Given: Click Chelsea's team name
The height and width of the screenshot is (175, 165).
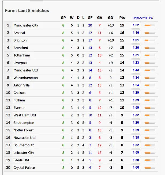Looking at the screenshot, I should click(20, 93).
